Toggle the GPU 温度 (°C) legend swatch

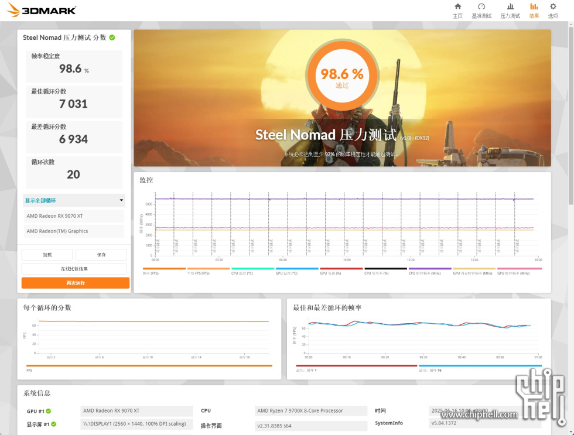(x=297, y=269)
